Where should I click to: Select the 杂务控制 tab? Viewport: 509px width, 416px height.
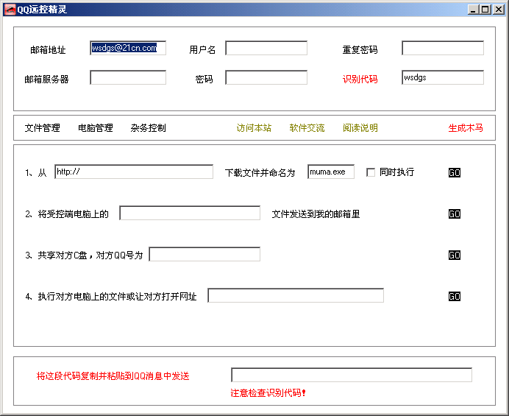coord(148,128)
